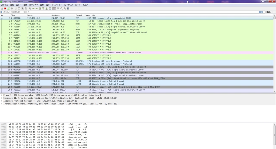276x149 pixels.
Task: Select packet 23 LLMNR query wpad row
Action: click(x=137, y=81)
